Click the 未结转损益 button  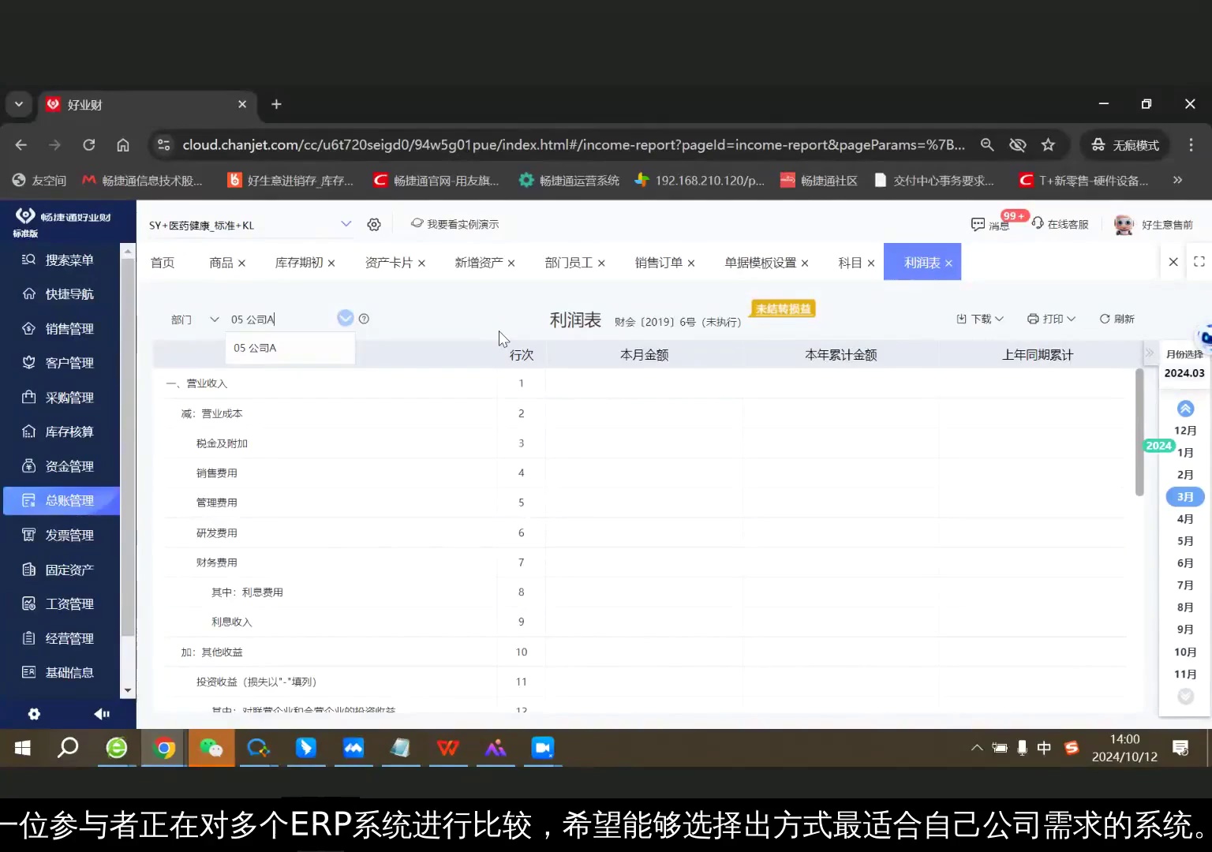(x=782, y=308)
